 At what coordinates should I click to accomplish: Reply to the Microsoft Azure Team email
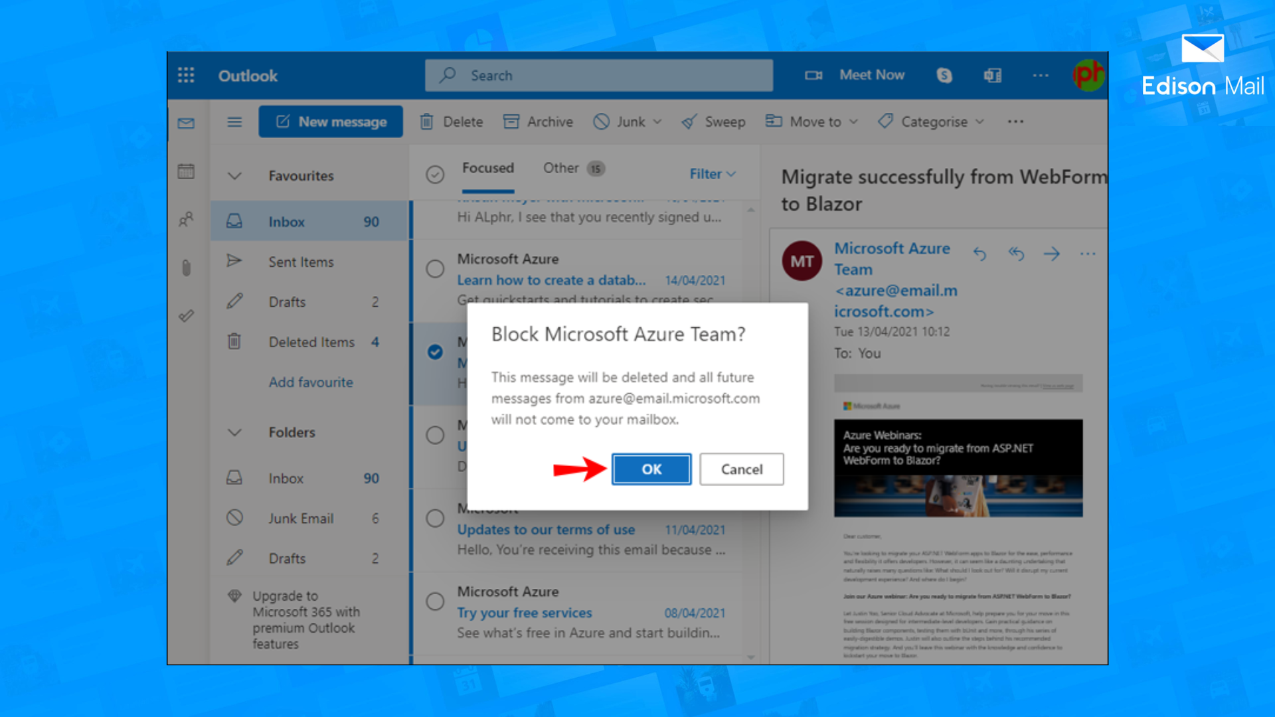pos(980,254)
